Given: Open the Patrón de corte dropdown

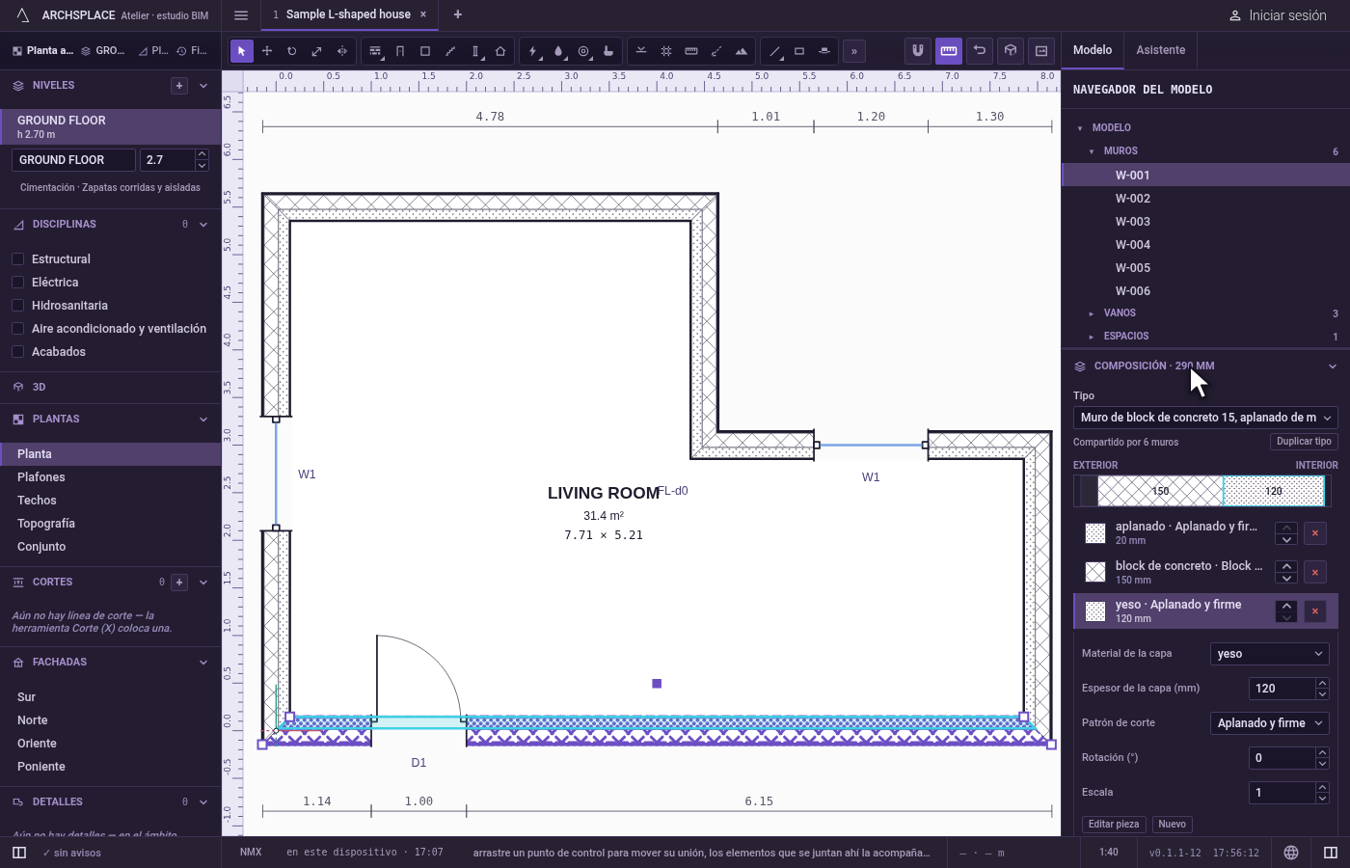Looking at the screenshot, I should [1270, 723].
